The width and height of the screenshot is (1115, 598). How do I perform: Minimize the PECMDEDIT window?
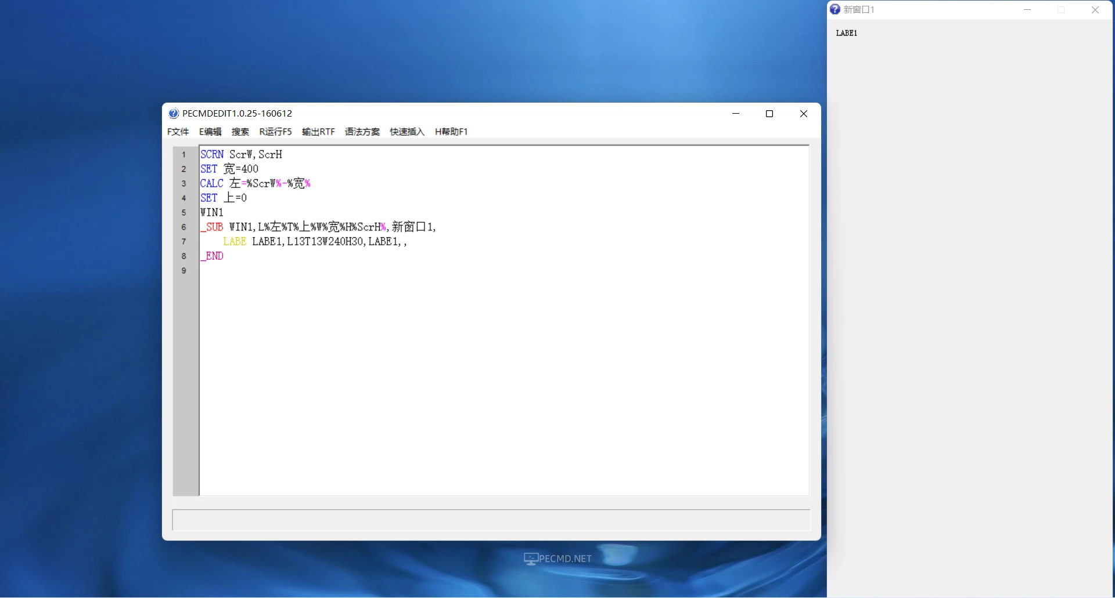click(x=736, y=114)
